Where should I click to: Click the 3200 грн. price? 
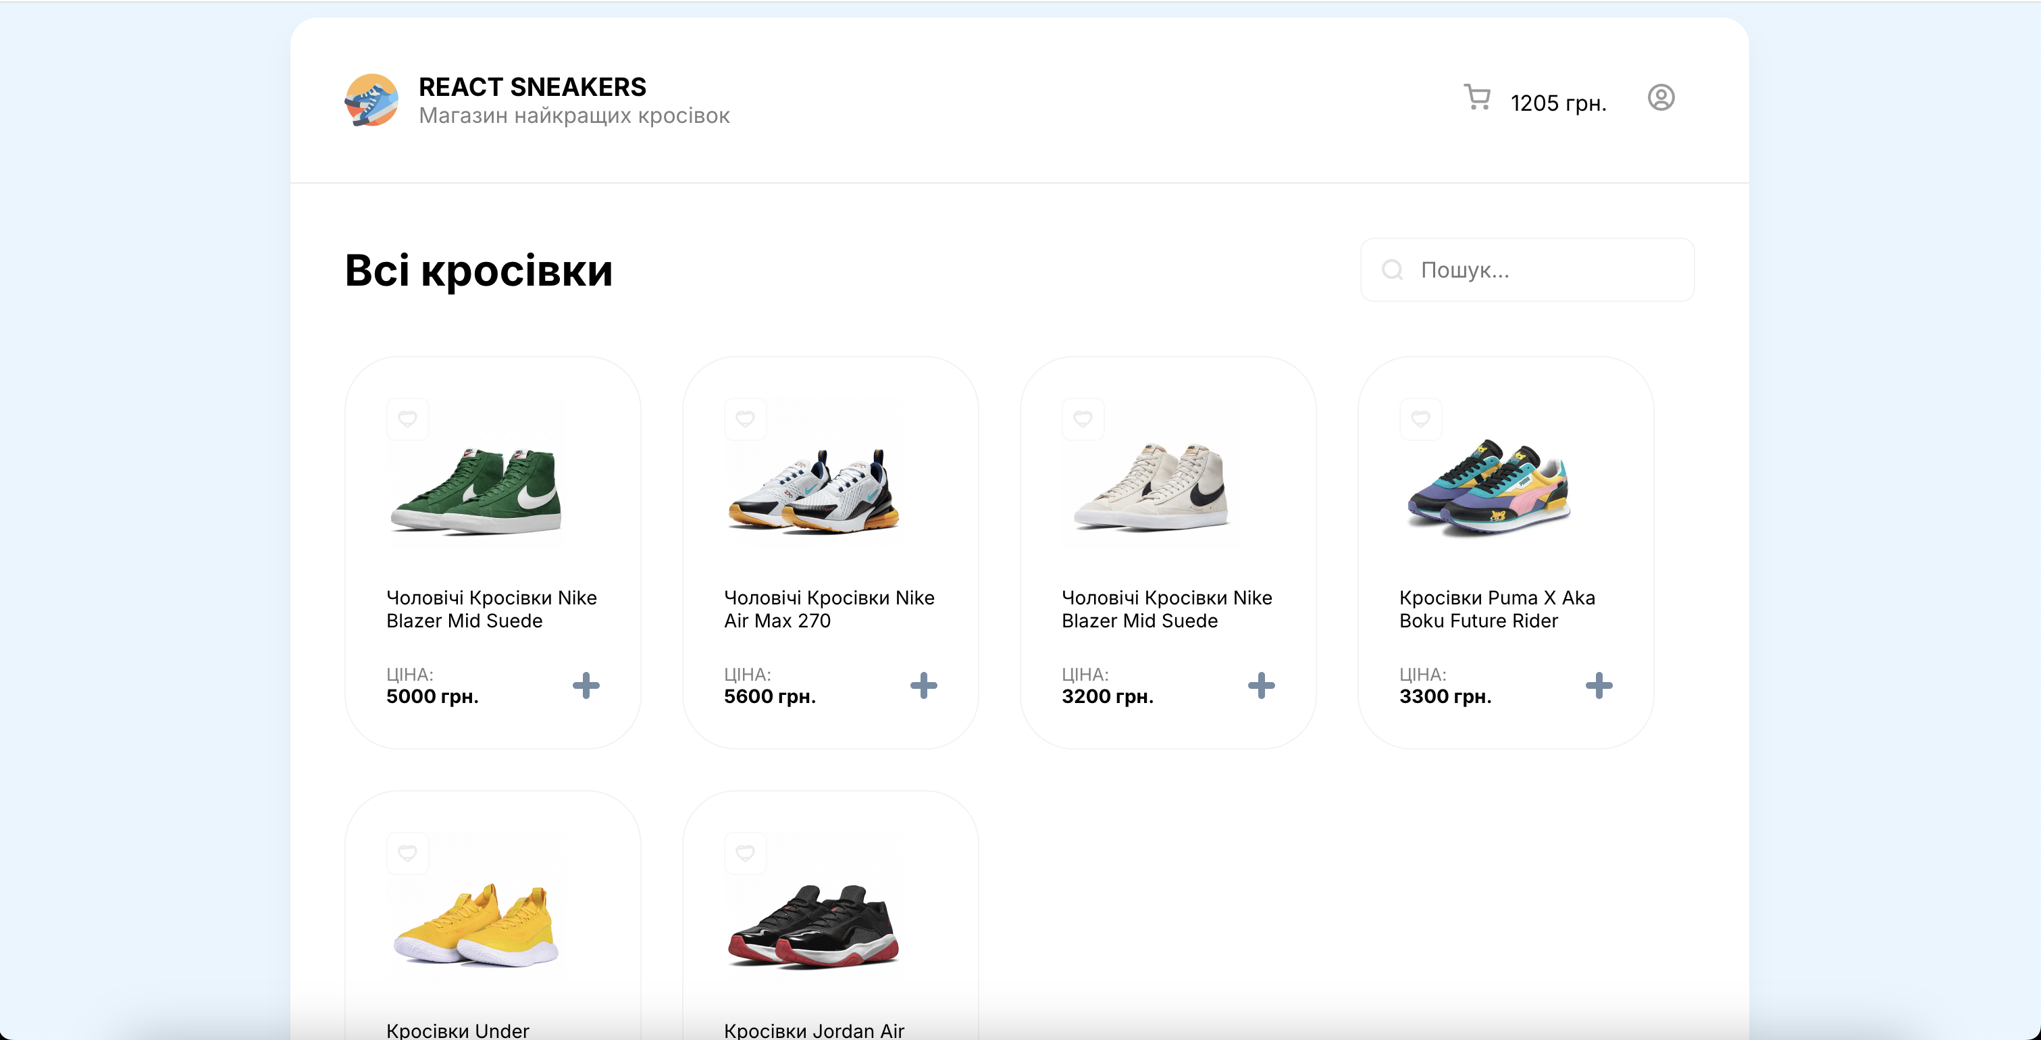pyautogui.click(x=1107, y=696)
